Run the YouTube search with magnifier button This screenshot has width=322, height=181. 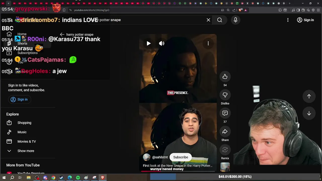[220, 20]
